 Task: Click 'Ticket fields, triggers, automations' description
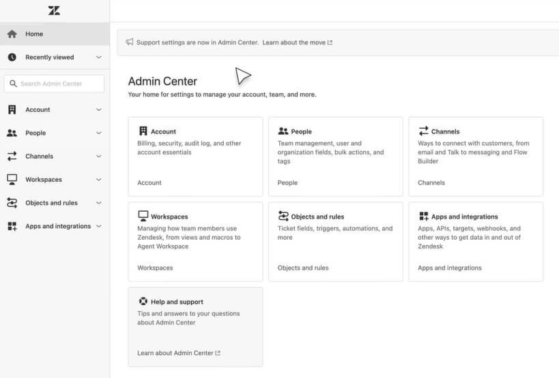tap(335, 232)
